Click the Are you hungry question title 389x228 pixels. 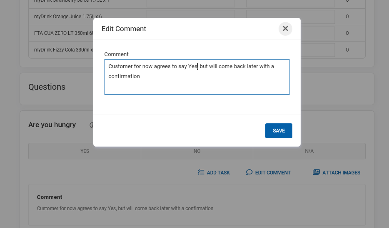pos(52,125)
